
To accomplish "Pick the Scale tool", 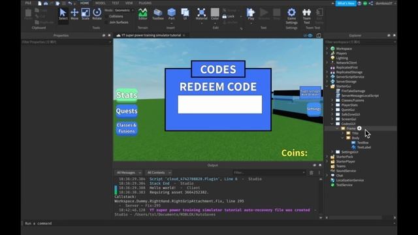I will click(86, 14).
